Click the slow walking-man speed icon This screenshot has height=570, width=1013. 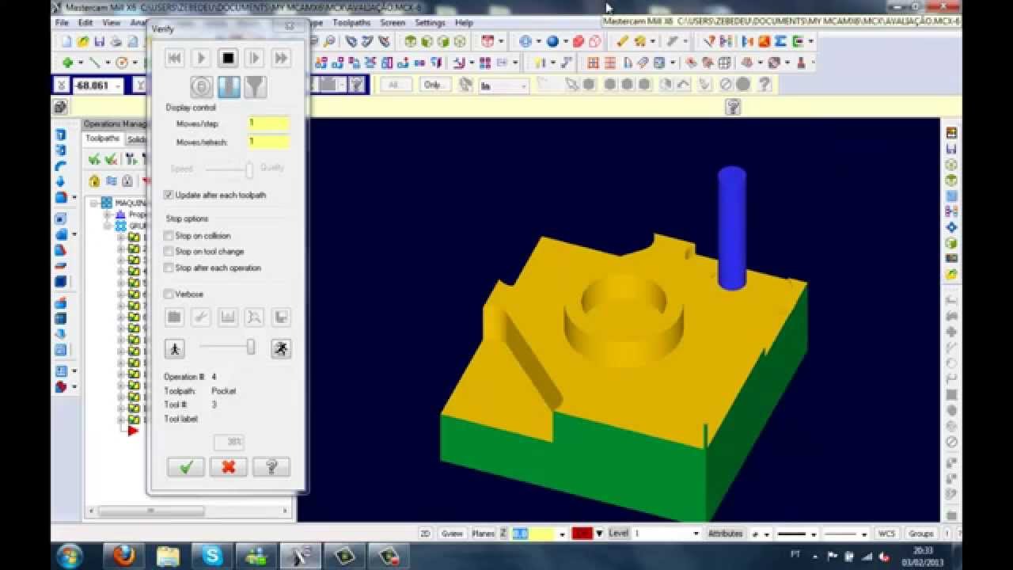point(175,348)
